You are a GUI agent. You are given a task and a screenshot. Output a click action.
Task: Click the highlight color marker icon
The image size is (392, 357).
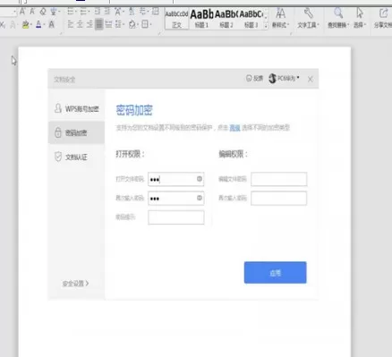coord(25,24)
